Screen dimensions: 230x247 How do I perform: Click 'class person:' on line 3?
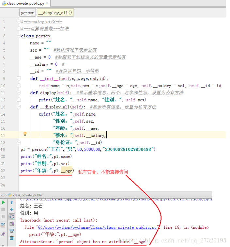tap(36, 36)
